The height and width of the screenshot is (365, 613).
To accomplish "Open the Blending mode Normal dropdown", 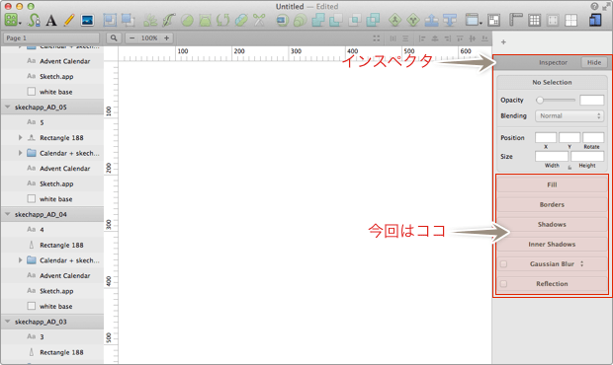I will (x=569, y=115).
